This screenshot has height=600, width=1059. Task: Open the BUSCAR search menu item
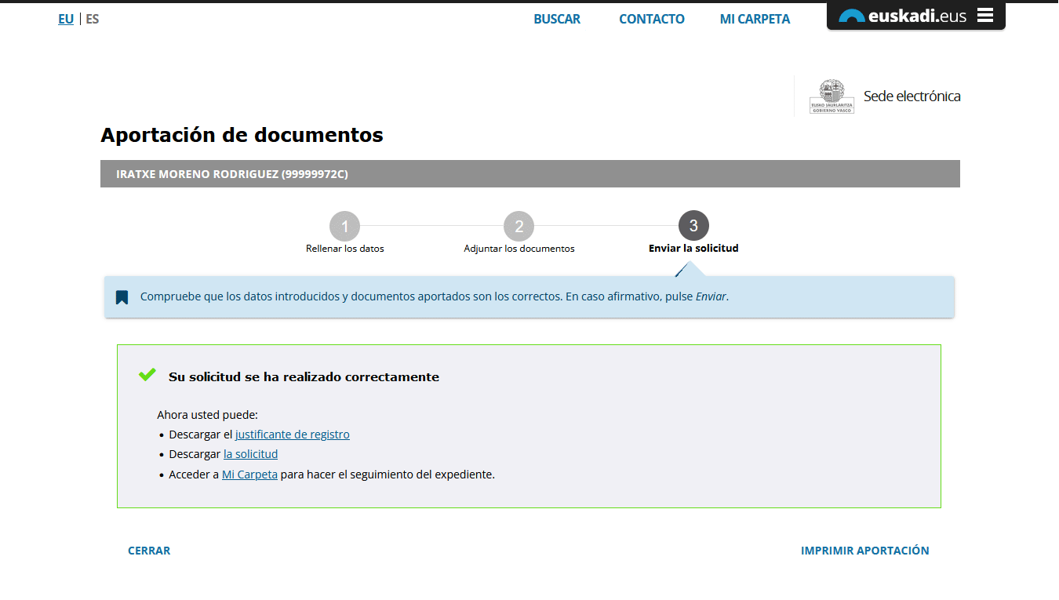557,19
